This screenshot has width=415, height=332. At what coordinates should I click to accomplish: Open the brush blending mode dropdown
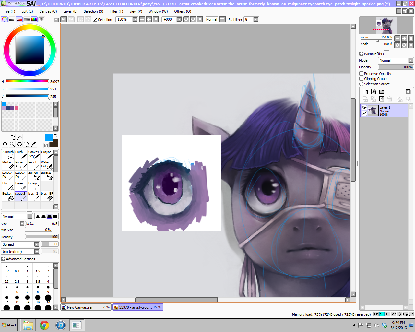coord(30,216)
